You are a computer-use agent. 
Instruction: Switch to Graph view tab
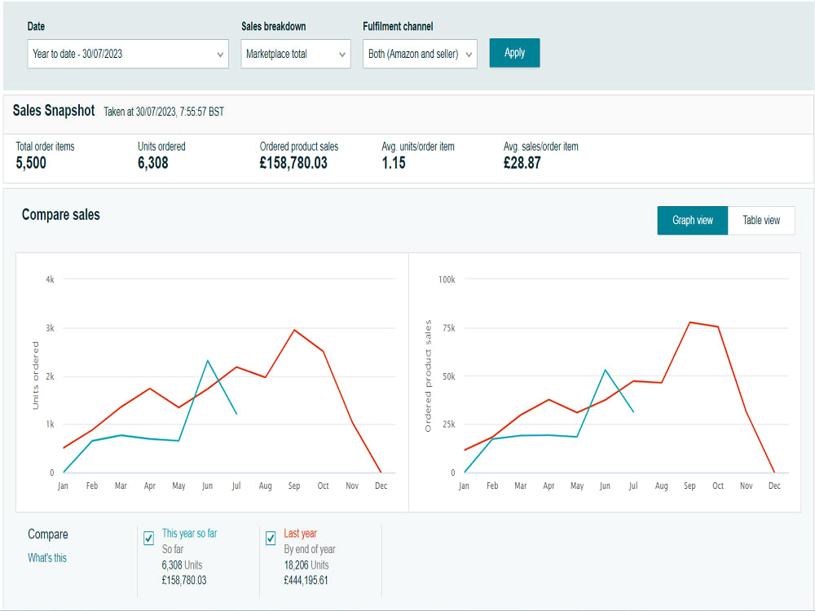(x=692, y=220)
